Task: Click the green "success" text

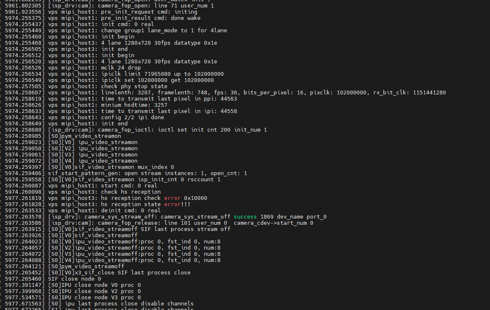Action: [245, 217]
